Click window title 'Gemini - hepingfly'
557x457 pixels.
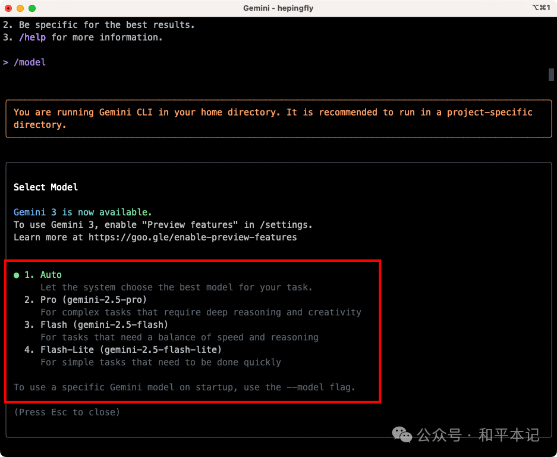point(278,8)
